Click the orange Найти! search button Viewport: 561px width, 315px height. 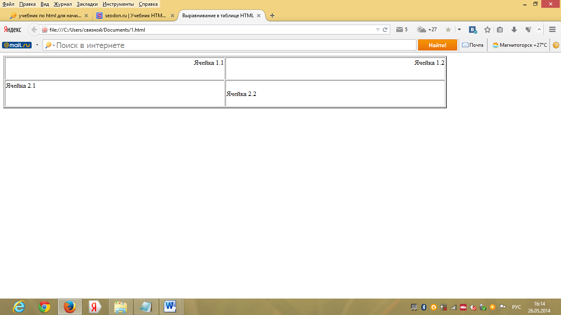pyautogui.click(x=437, y=45)
